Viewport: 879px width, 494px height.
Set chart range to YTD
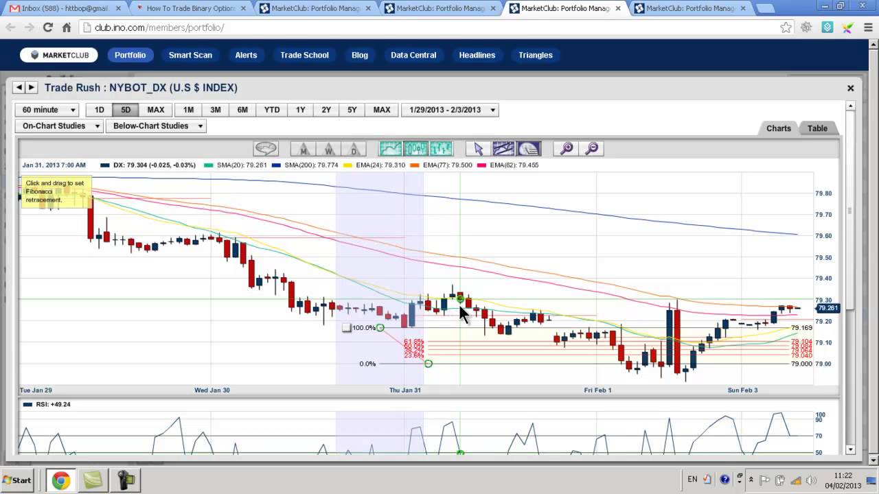pyautogui.click(x=272, y=110)
